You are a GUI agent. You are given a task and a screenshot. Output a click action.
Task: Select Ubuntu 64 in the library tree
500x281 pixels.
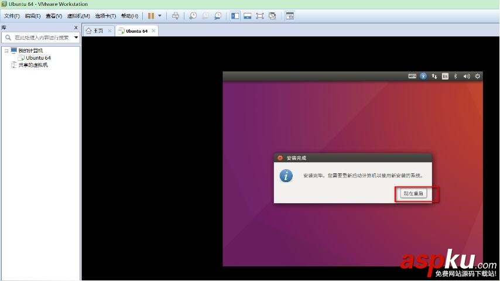(x=38, y=58)
